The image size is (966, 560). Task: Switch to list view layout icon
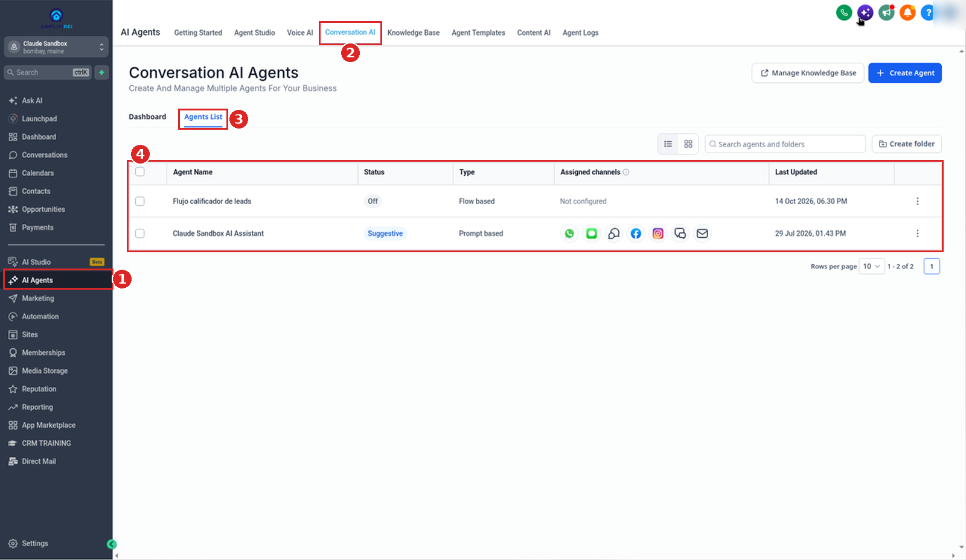pos(668,144)
